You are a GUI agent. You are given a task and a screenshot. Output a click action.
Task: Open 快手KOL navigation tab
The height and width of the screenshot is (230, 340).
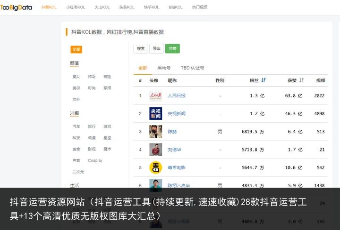tap(152, 7)
